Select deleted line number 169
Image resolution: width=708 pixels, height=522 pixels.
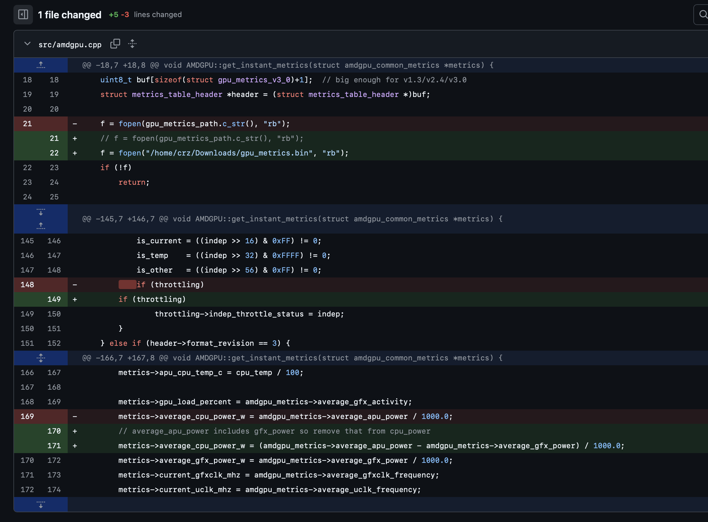(x=27, y=417)
